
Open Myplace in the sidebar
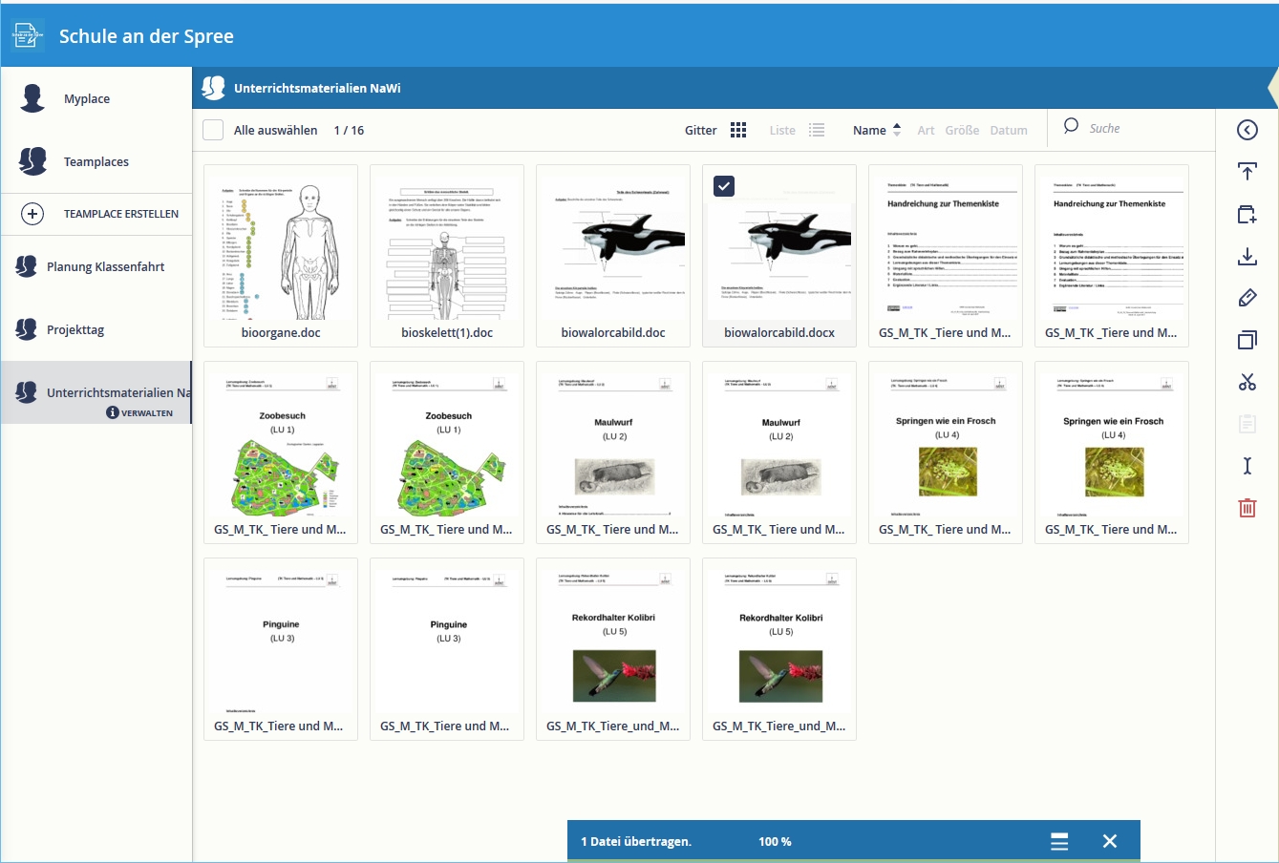tap(87, 99)
